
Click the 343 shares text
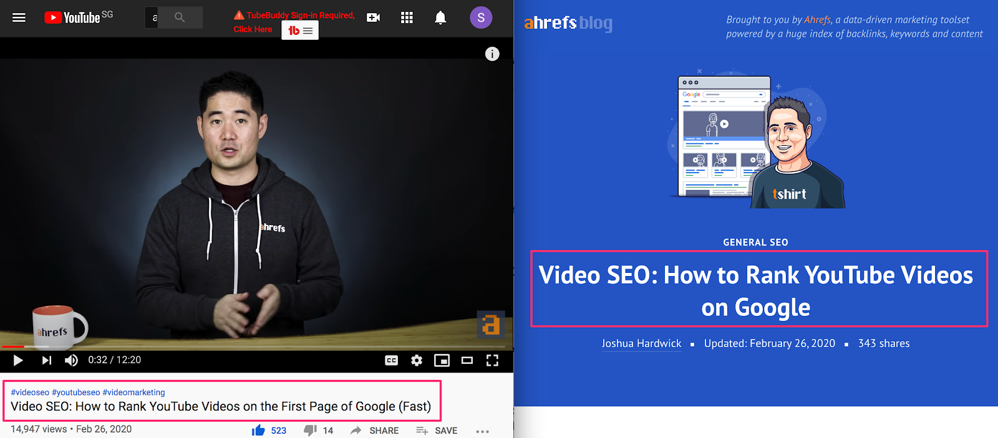(x=884, y=344)
